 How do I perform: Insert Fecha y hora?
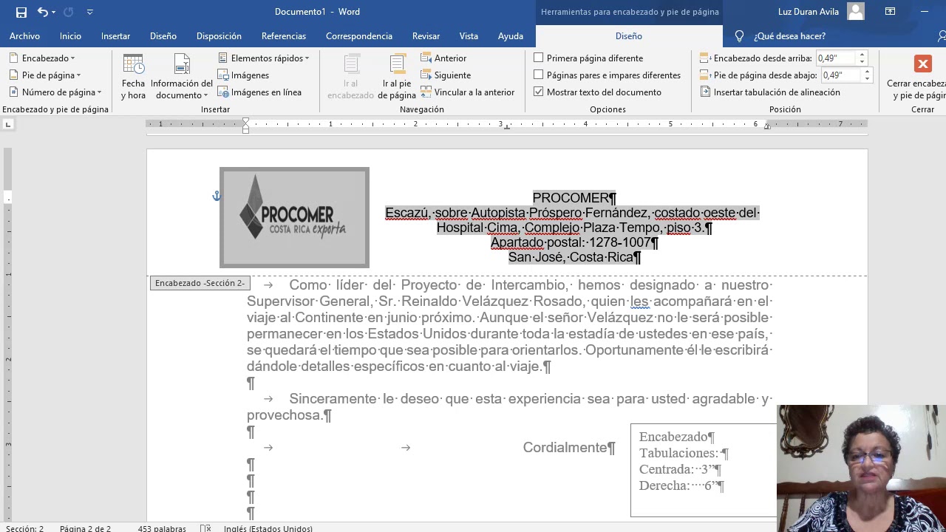(x=133, y=77)
